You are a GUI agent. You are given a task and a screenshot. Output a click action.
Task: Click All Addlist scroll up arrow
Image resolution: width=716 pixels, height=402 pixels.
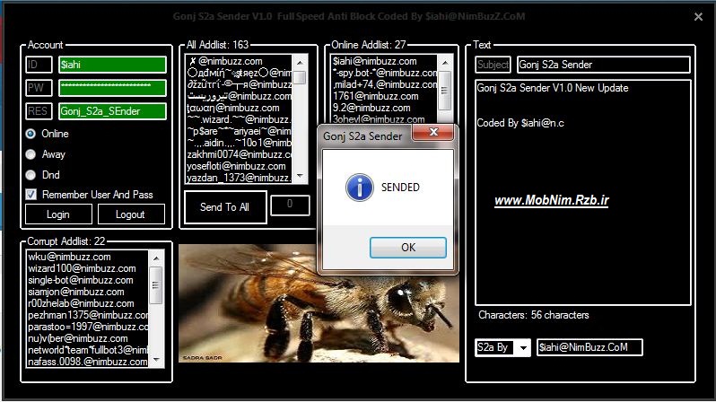point(300,62)
